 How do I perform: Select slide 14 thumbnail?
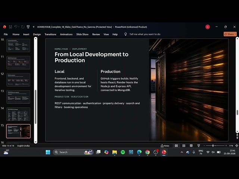coord(18,114)
